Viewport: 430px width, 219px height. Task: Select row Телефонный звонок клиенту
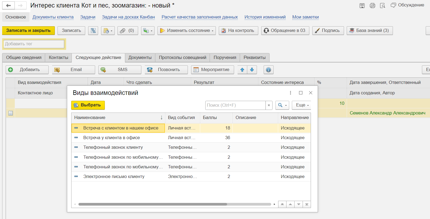click(191, 147)
